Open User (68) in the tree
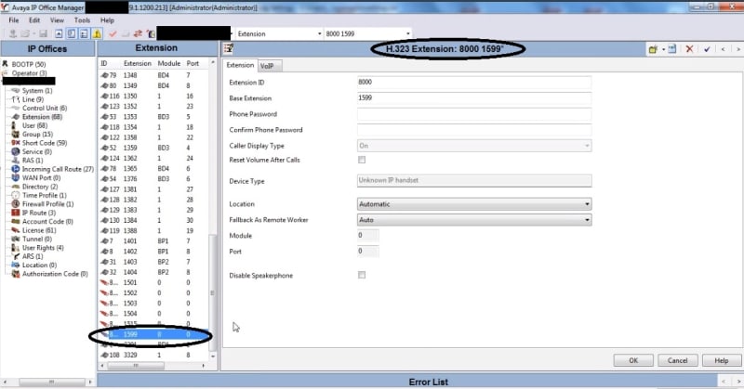 (34, 125)
